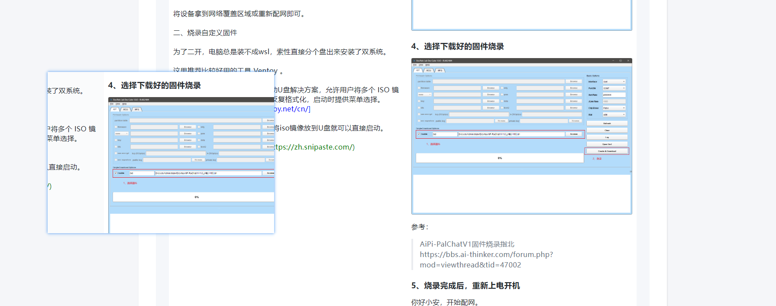The height and width of the screenshot is (306, 776).
Task: Click Dev Cube title bar icon in right-column screenshot
Action: click(x=414, y=61)
